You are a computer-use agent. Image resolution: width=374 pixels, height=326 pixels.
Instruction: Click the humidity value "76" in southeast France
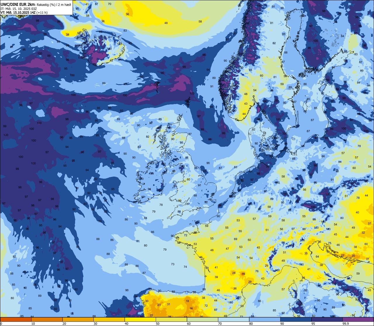point(257,271)
